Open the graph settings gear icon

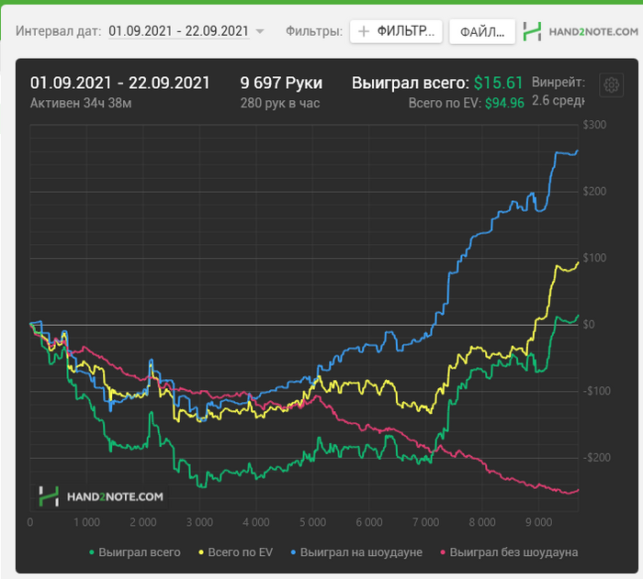pyautogui.click(x=611, y=84)
